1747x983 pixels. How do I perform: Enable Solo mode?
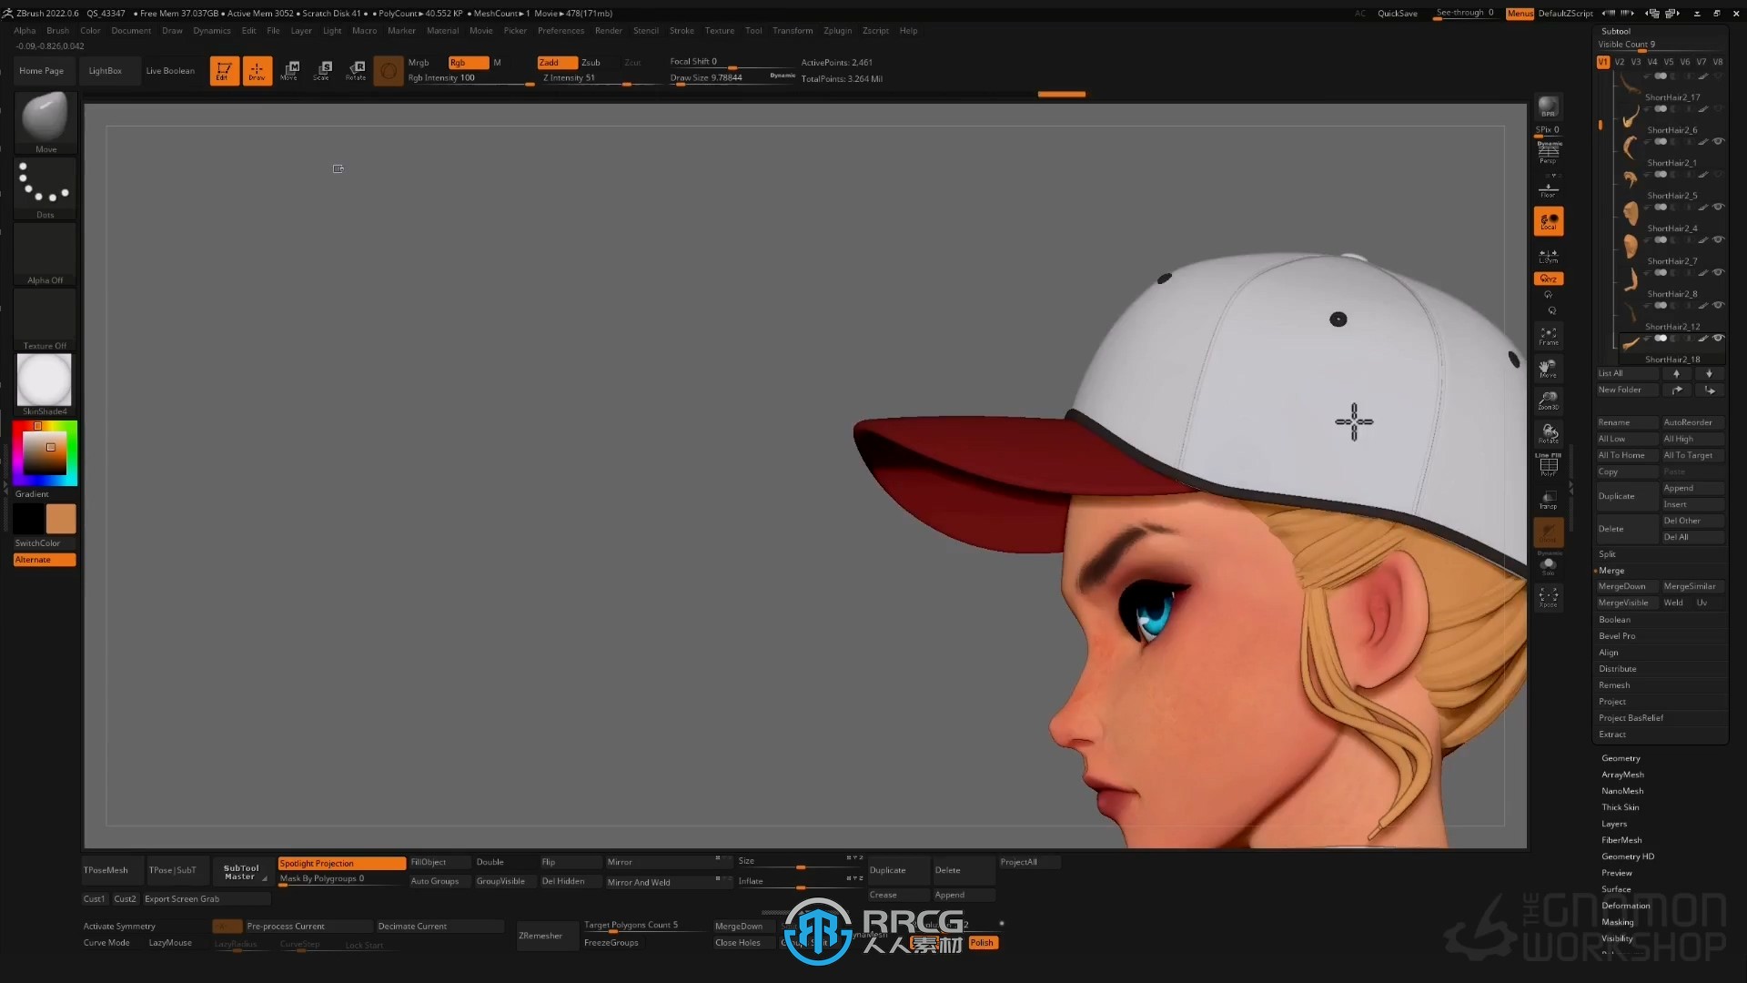[1548, 565]
